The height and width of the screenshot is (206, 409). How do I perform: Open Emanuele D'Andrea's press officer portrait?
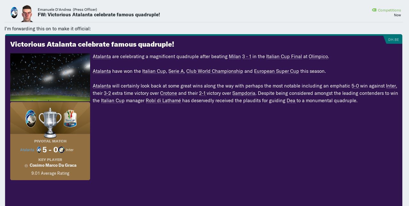click(27, 13)
